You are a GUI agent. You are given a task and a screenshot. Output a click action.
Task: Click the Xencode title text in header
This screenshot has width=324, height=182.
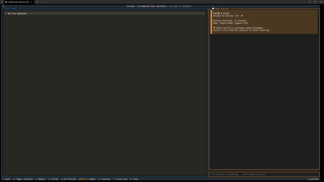159,6
